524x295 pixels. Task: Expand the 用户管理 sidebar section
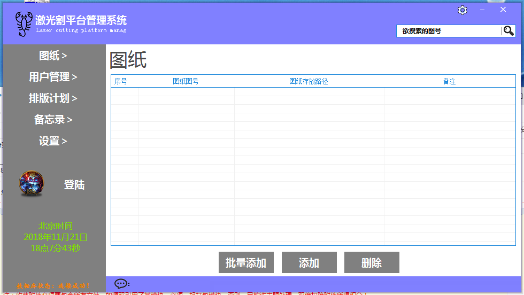[53, 77]
